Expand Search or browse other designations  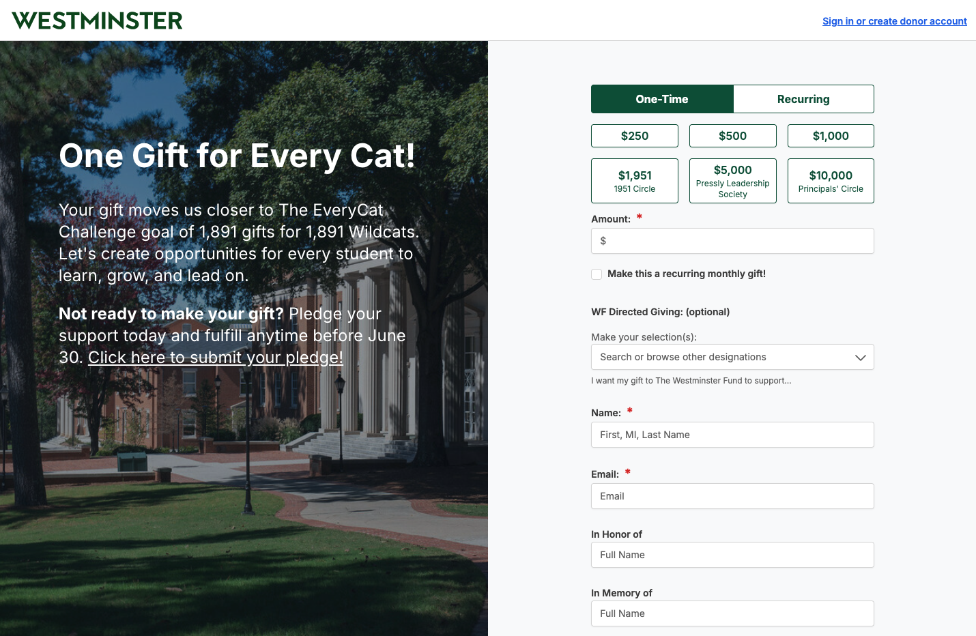732,357
